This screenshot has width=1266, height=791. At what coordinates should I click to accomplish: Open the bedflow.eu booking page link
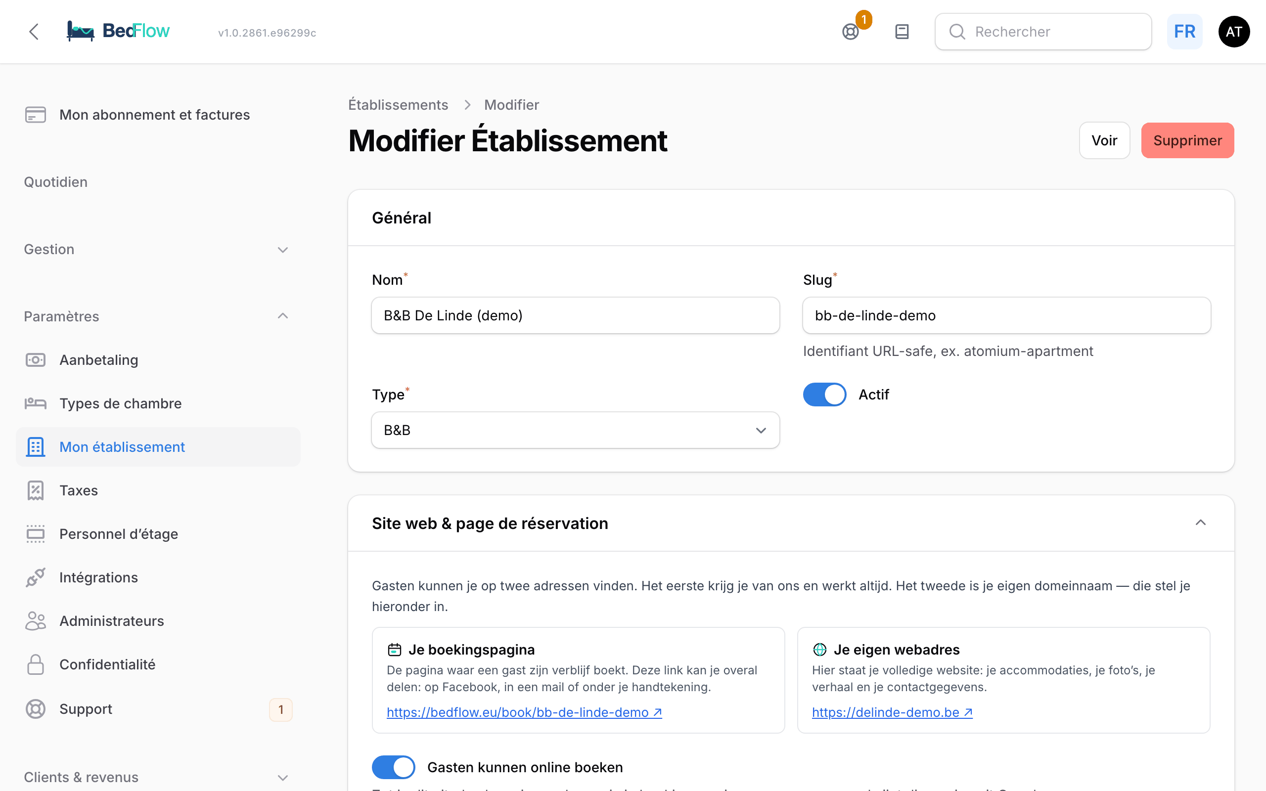tap(524, 712)
